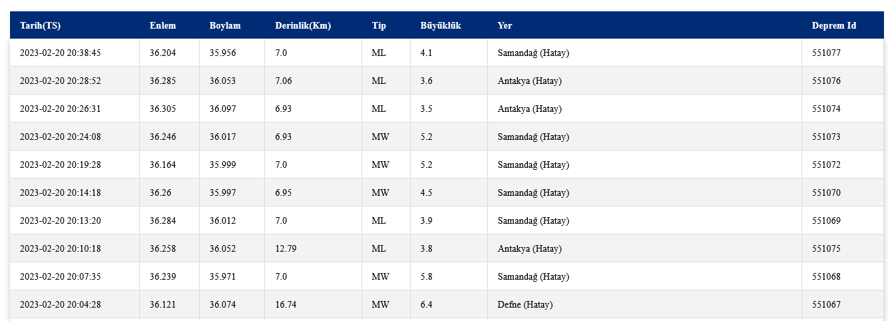Click the depth value 12.79 cell
Image resolution: width=888 pixels, height=321 pixels.
click(286, 248)
